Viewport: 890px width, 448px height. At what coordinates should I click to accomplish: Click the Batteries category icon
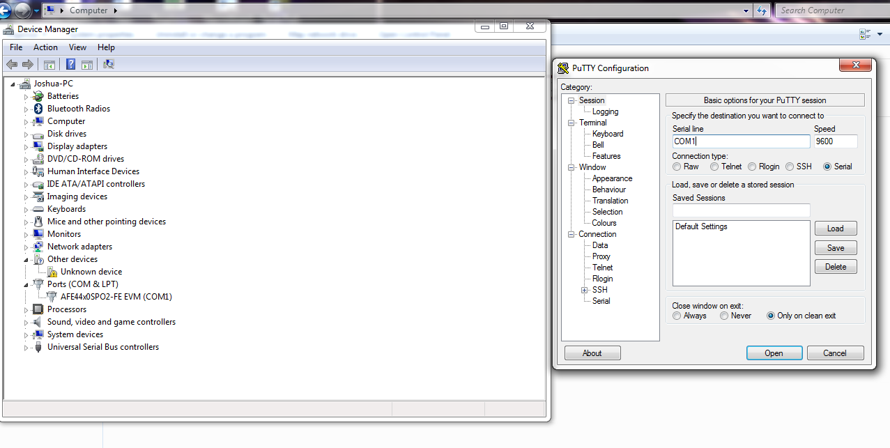pyautogui.click(x=38, y=96)
